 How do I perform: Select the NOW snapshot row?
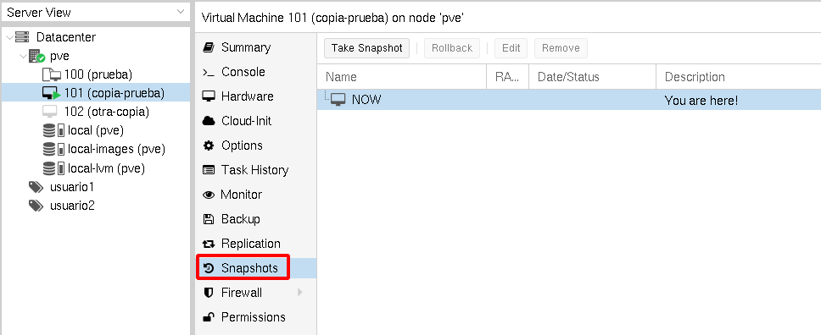click(x=568, y=100)
